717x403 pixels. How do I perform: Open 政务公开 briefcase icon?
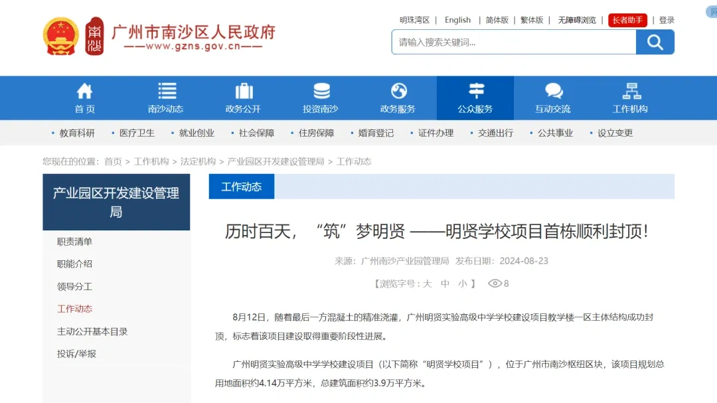(x=244, y=92)
